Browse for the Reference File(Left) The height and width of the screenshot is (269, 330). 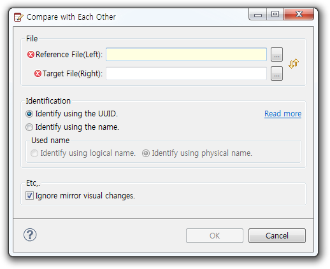pyautogui.click(x=276, y=55)
